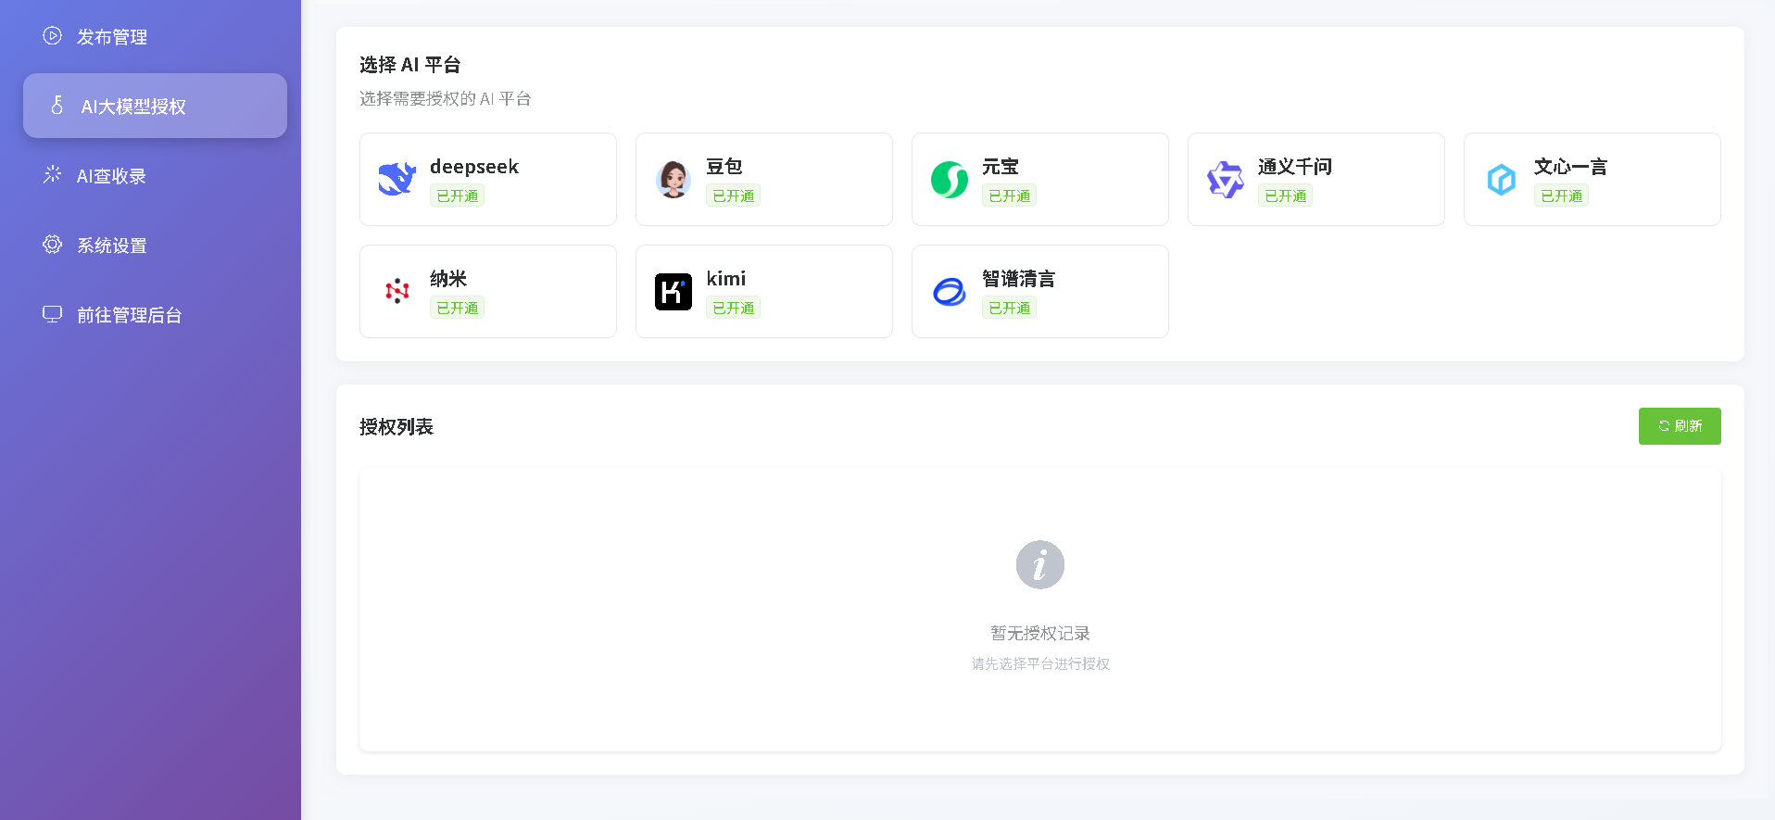Click the 已开通 tag under kimi
The height and width of the screenshot is (820, 1775).
click(x=733, y=309)
